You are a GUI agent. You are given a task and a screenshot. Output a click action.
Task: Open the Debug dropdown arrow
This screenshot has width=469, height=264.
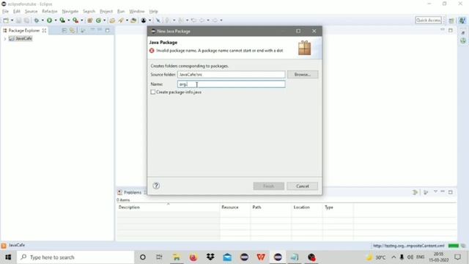pyautogui.click(x=43, y=21)
